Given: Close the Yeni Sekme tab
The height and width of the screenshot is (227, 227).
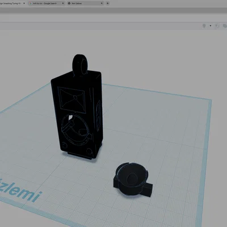Looking at the screenshot, I should click(x=102, y=3).
